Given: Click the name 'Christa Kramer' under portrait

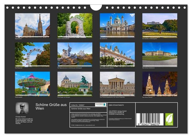Looking at the screenshot, I should (x=20, y=117).
